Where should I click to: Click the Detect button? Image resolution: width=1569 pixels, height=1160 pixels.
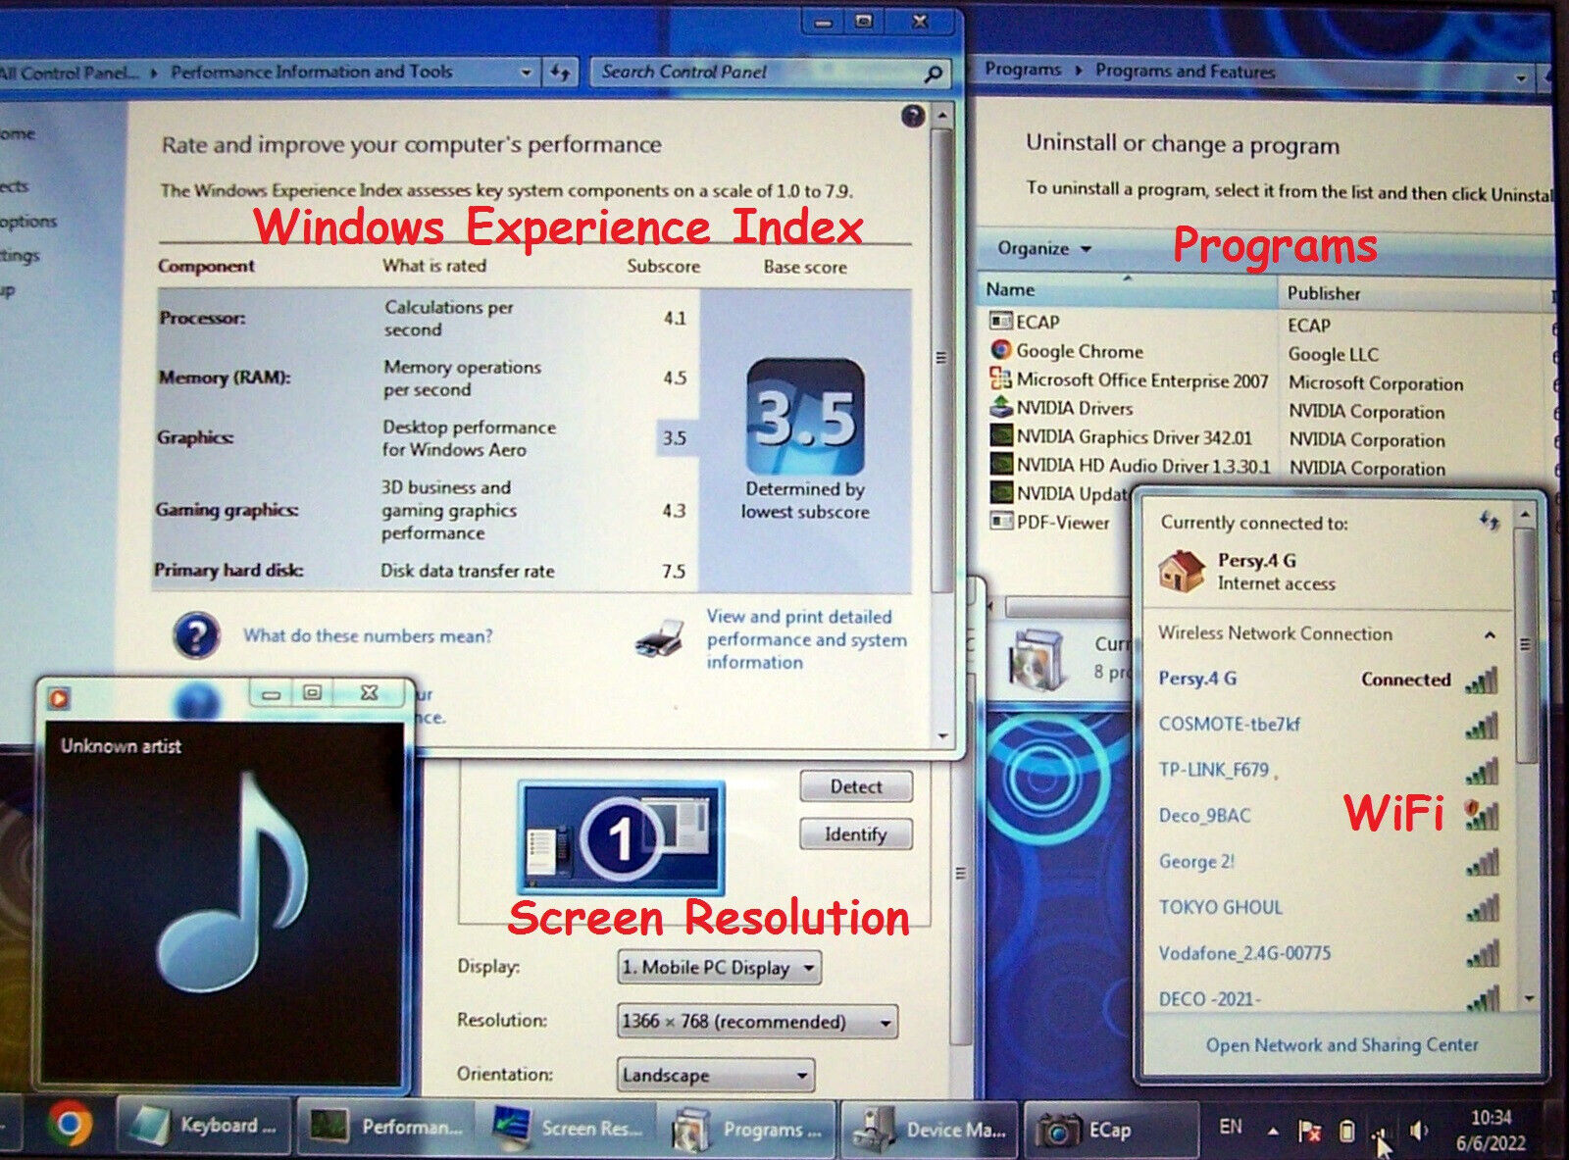tap(856, 786)
